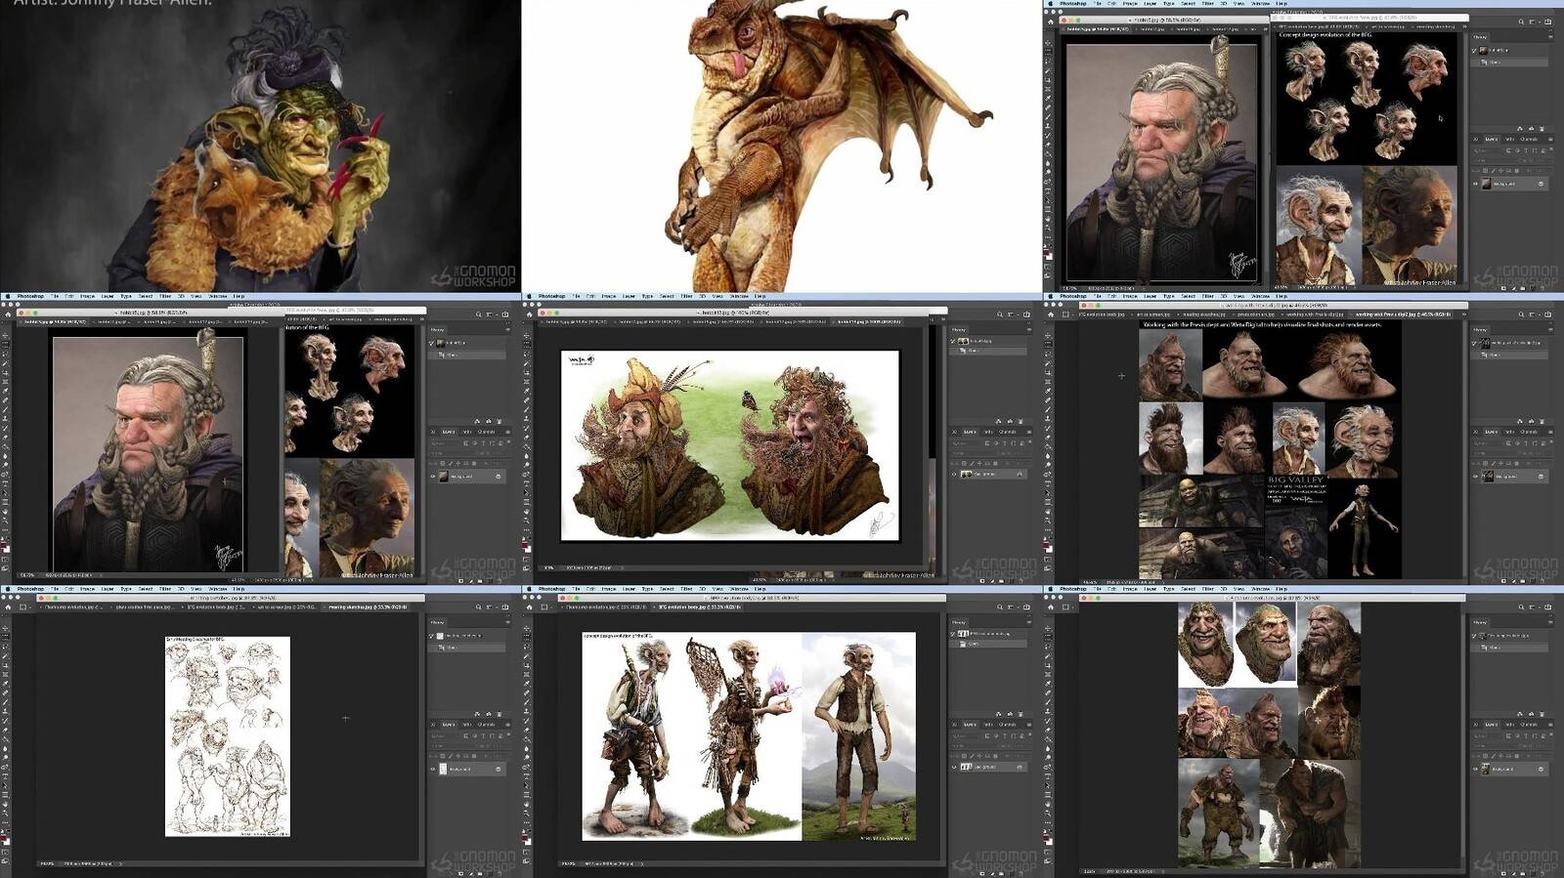Pick the Eyedropper tool in the middle-left dwarf frame

pos(5,390)
